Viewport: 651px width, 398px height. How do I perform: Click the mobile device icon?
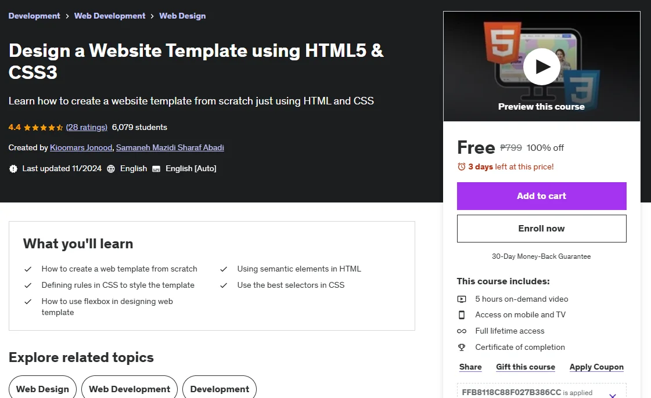click(x=462, y=315)
